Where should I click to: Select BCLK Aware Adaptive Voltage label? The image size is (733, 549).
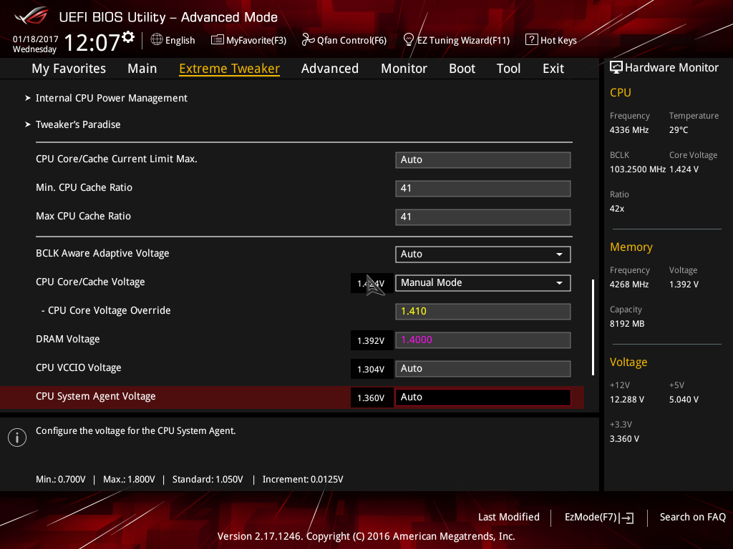click(102, 254)
